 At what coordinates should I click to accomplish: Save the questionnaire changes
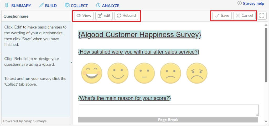[222, 15]
